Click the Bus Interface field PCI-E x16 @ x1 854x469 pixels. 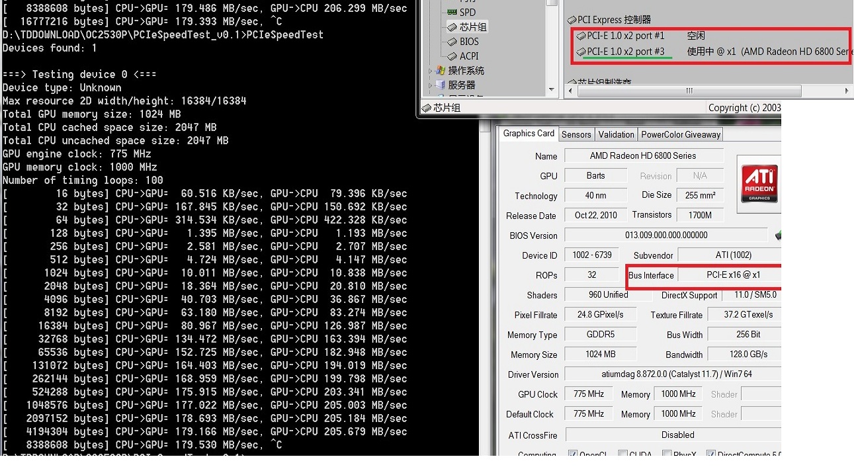(x=730, y=275)
